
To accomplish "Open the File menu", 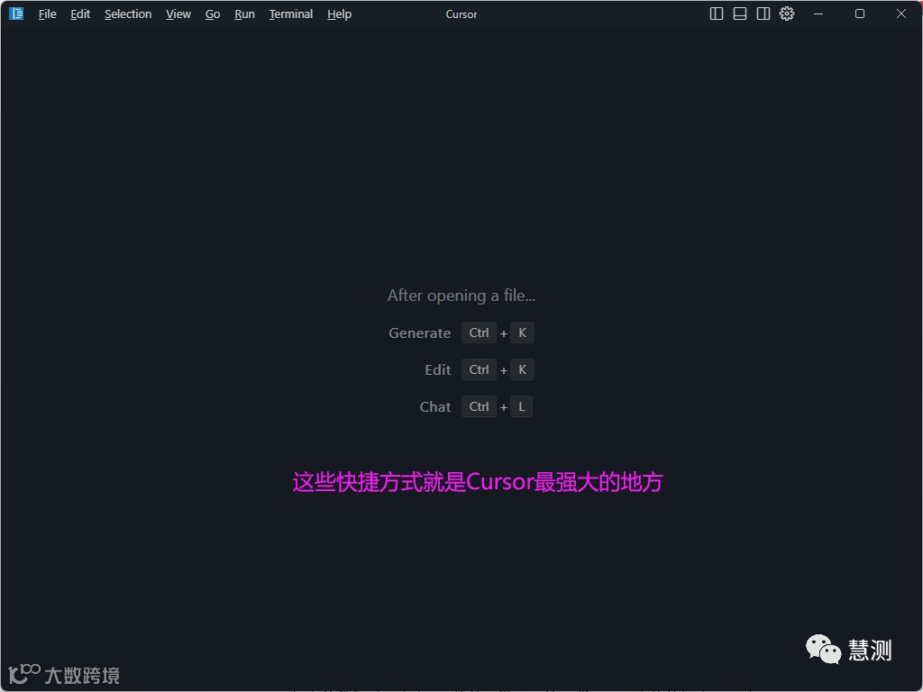I will coord(47,14).
